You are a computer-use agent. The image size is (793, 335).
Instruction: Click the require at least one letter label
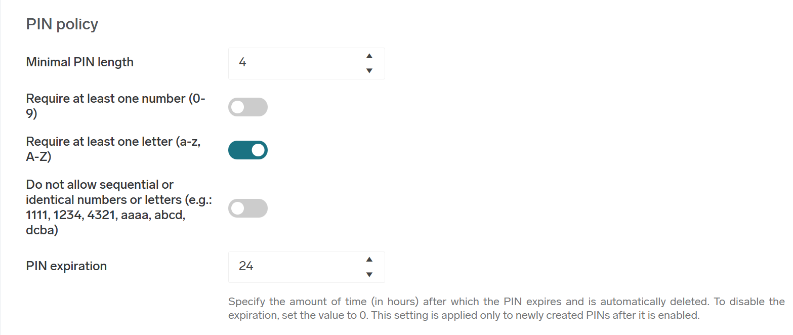(x=112, y=149)
